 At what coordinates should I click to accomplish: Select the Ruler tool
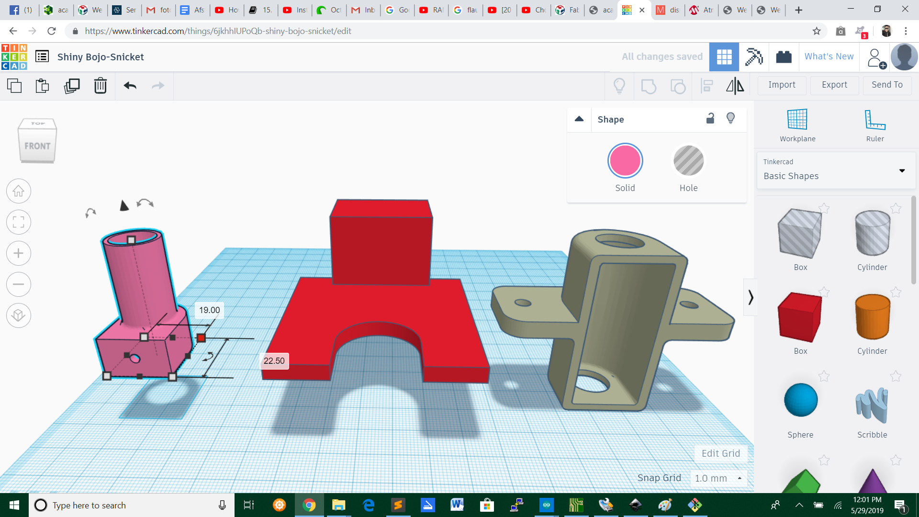coord(875,125)
